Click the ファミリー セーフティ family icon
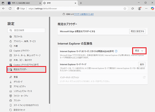This screenshot has height=112, width=155. 11,96
